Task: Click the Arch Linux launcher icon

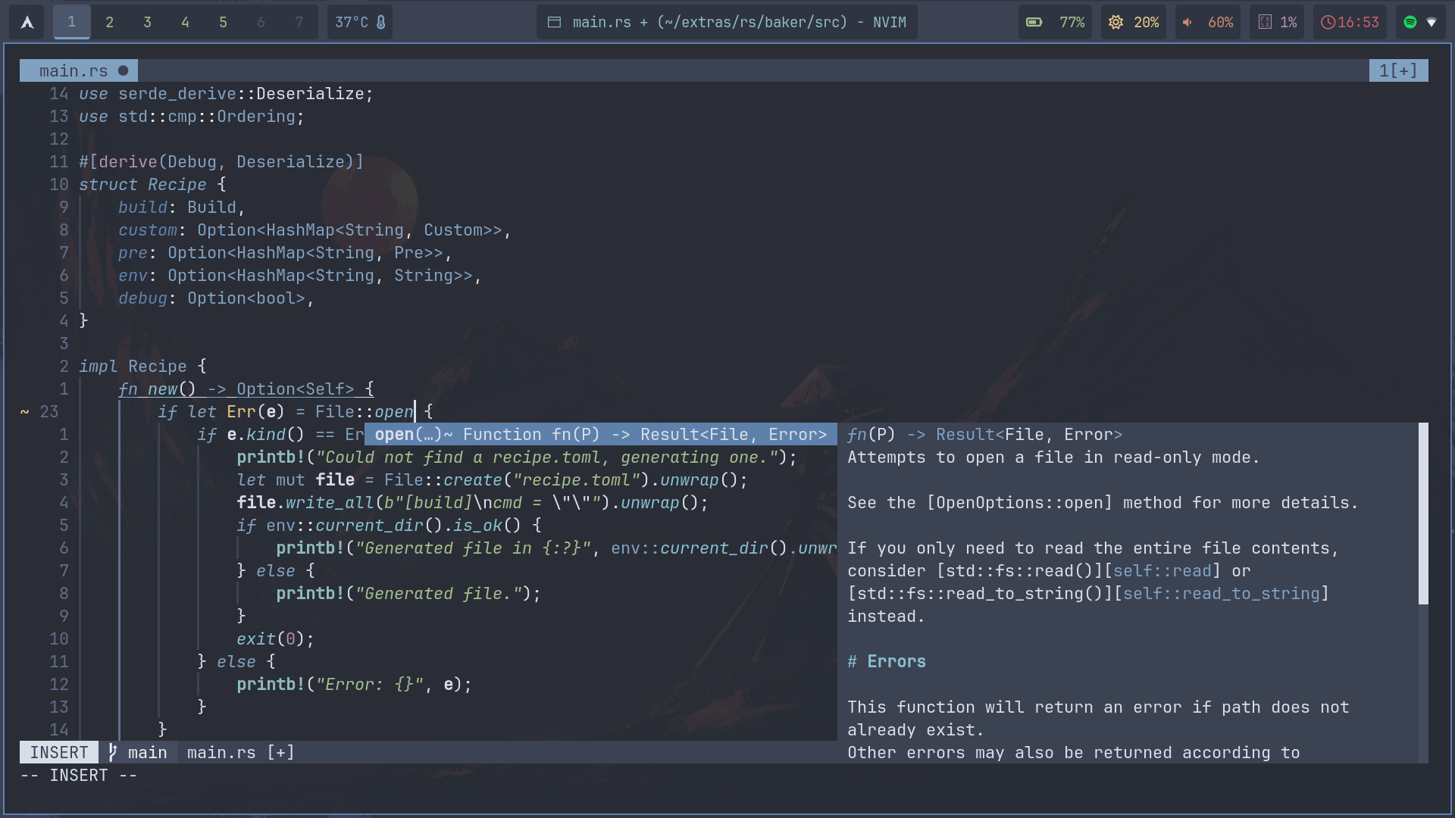Action: click(x=27, y=22)
